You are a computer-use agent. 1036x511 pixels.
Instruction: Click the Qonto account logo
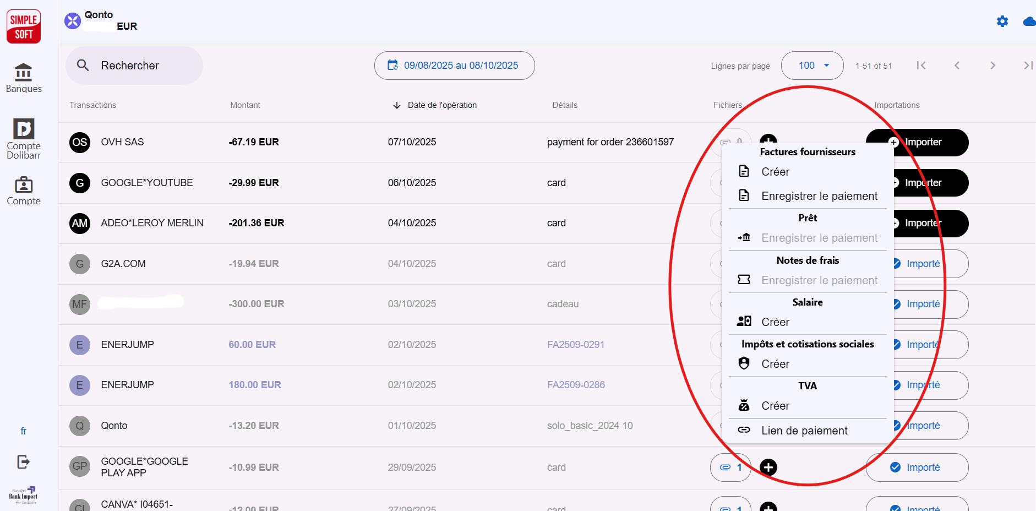(72, 21)
